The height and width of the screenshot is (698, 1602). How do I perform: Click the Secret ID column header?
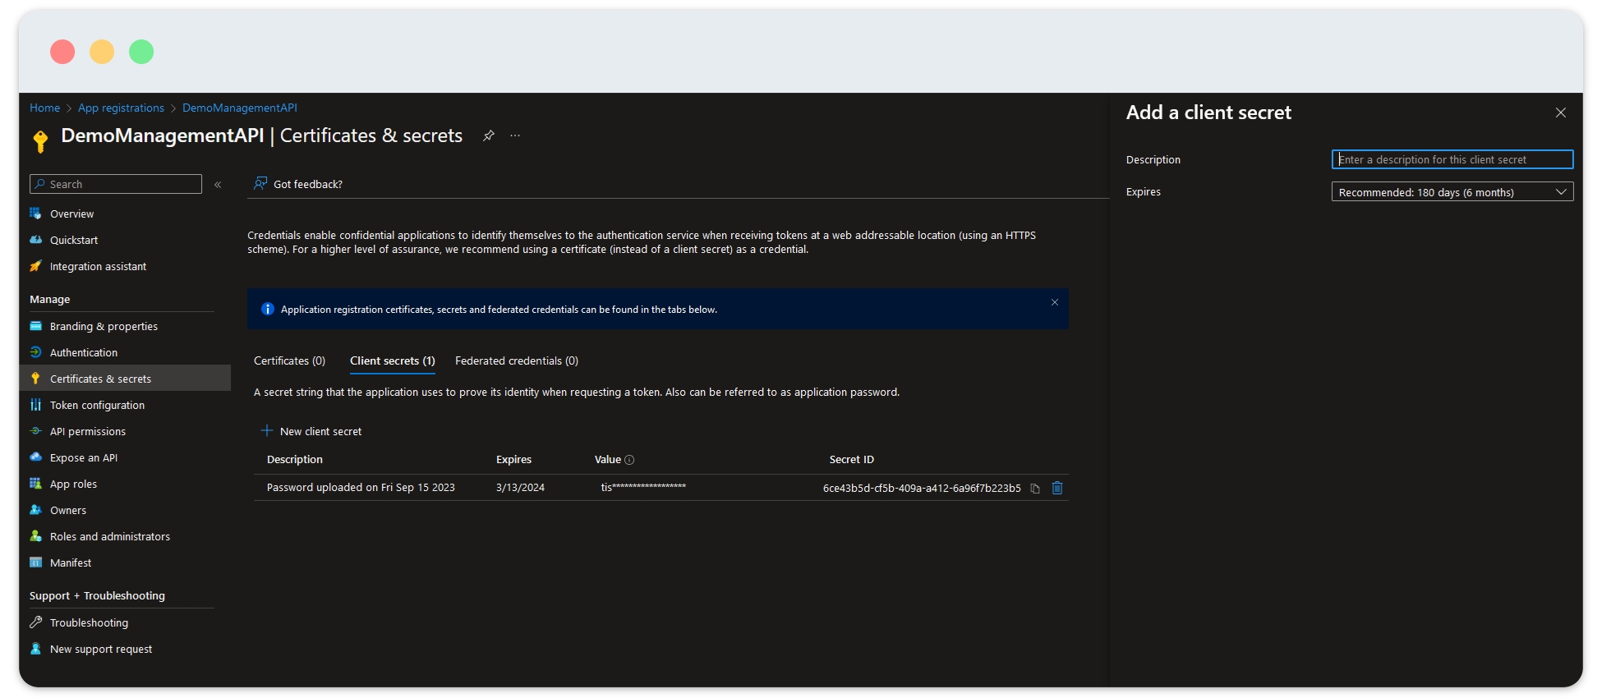[852, 459]
